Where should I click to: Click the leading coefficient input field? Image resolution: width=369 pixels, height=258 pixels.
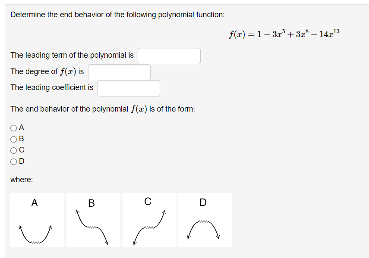(x=129, y=88)
